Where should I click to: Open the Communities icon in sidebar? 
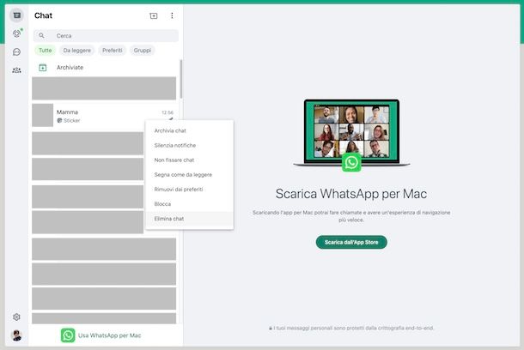(16, 70)
